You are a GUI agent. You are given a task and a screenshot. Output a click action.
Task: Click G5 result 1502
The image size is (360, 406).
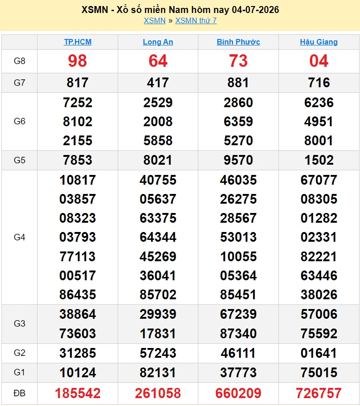point(319,160)
